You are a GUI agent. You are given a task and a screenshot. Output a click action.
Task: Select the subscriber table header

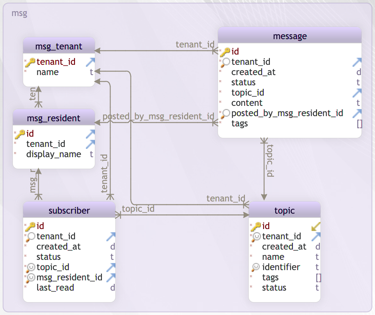pos(69,210)
